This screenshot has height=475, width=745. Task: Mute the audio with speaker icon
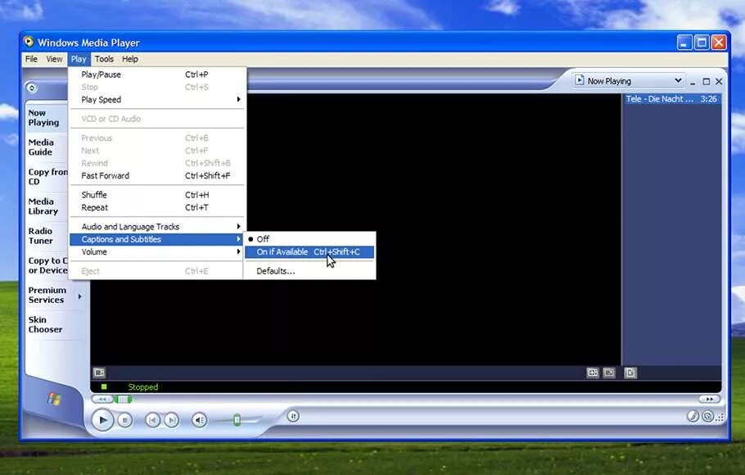[200, 420]
